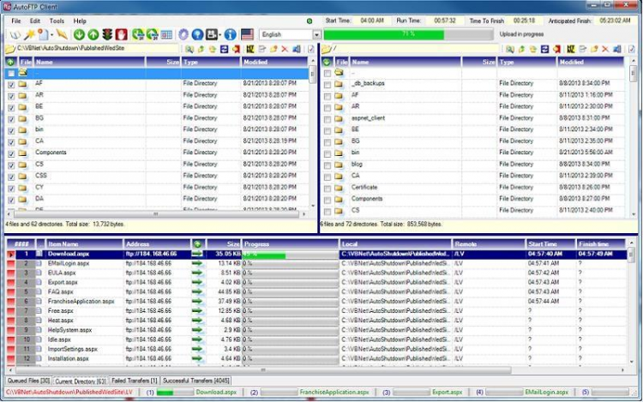Uncheck the local Components folder checkbox
The image size is (643, 402).
click(x=11, y=154)
